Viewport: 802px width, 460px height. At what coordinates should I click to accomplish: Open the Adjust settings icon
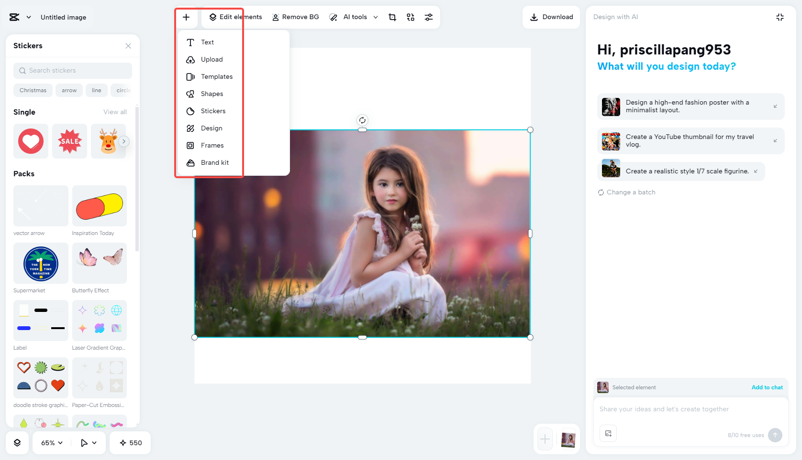click(429, 17)
